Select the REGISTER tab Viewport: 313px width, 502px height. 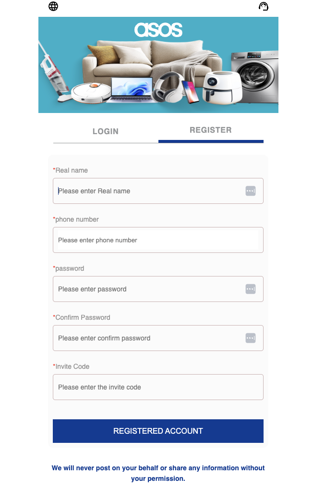coord(211,130)
